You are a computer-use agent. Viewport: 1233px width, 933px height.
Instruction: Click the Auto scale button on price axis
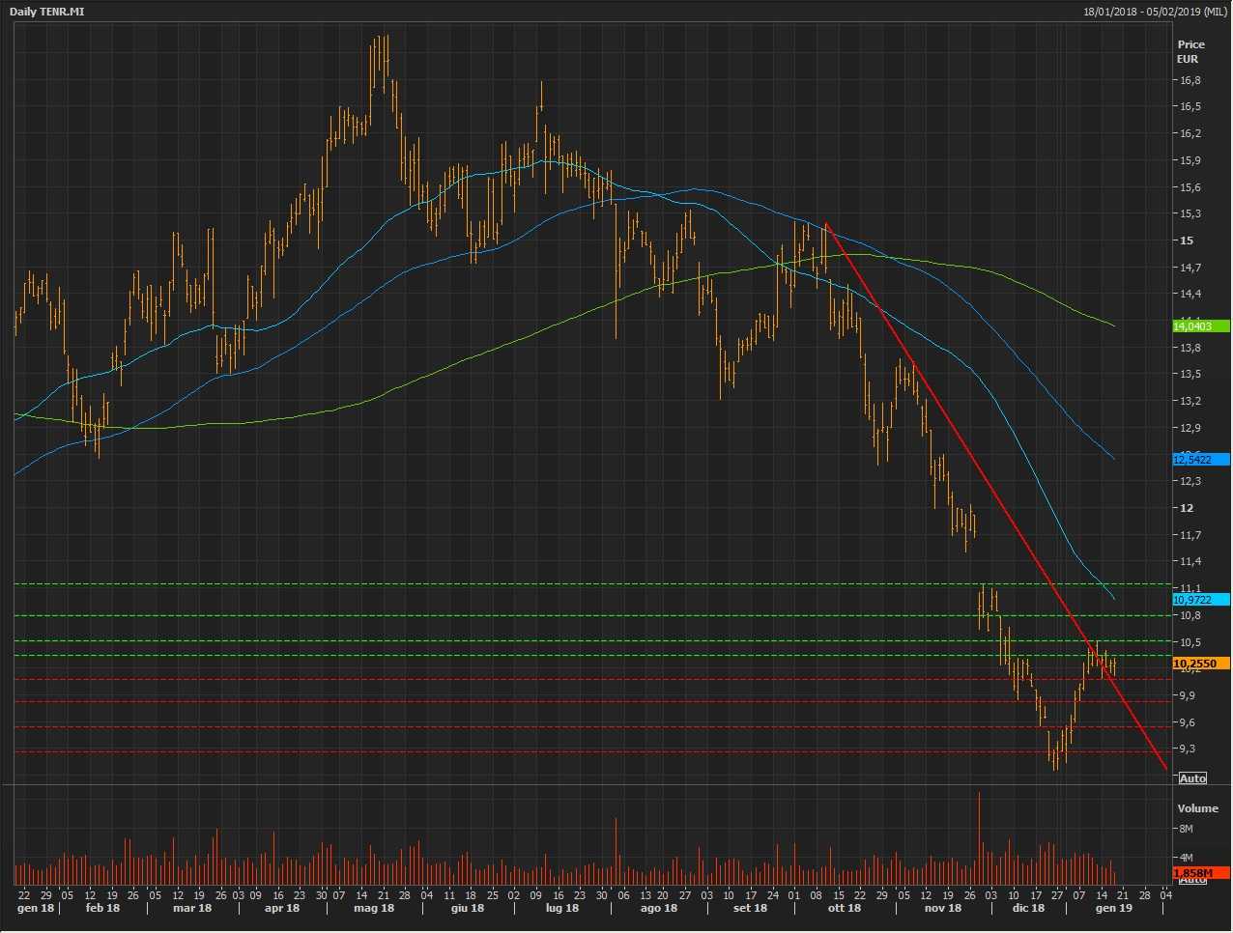pos(1192,778)
